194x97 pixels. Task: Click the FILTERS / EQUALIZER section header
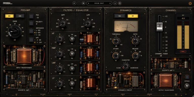[x=76, y=10]
